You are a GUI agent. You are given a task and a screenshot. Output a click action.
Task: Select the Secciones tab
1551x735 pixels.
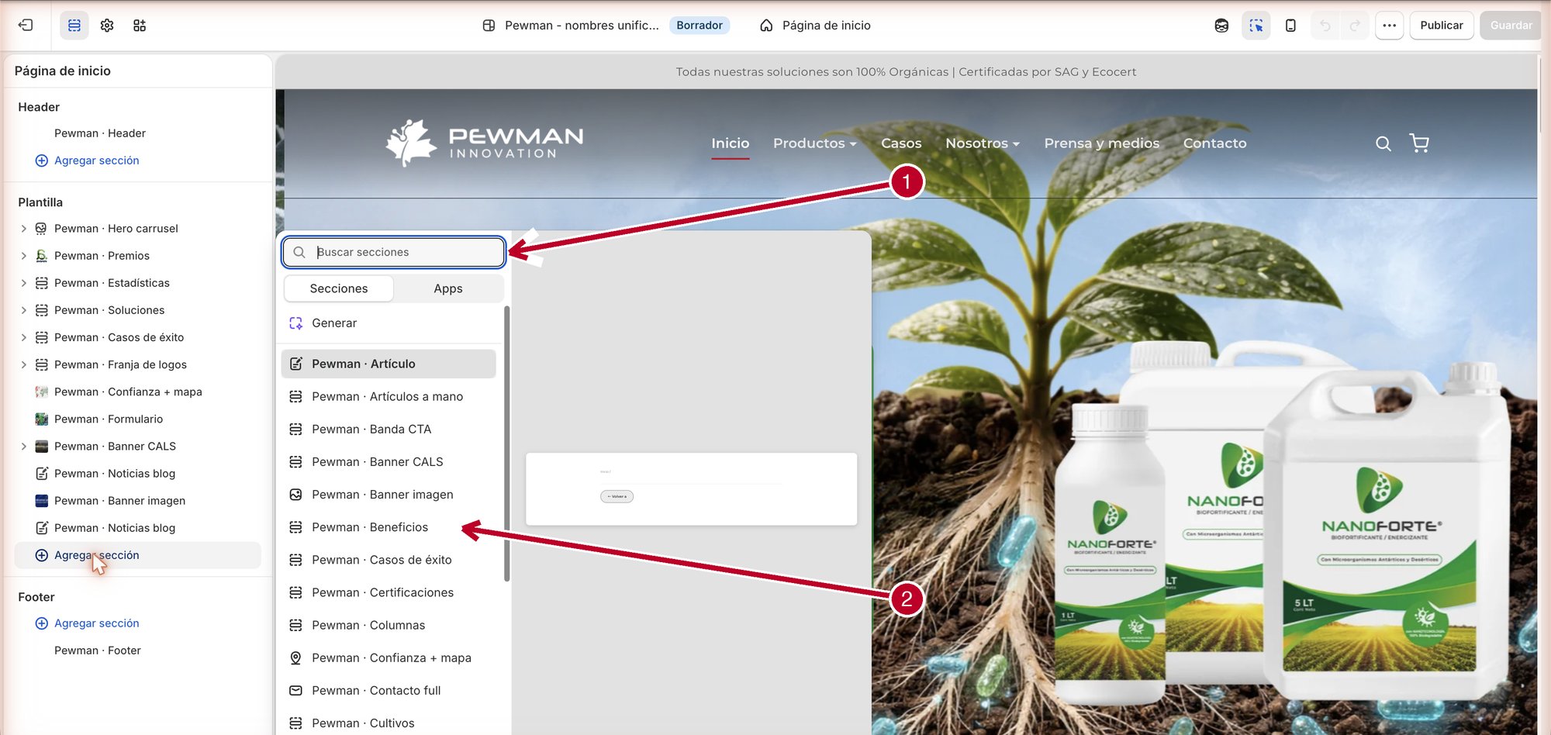(x=339, y=288)
